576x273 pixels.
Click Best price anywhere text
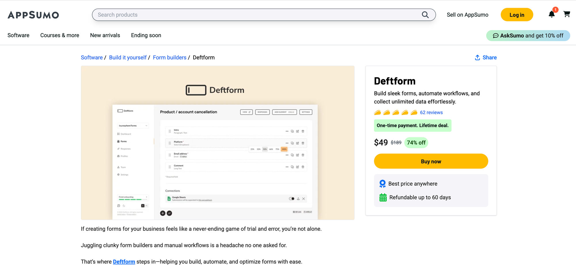pos(413,184)
